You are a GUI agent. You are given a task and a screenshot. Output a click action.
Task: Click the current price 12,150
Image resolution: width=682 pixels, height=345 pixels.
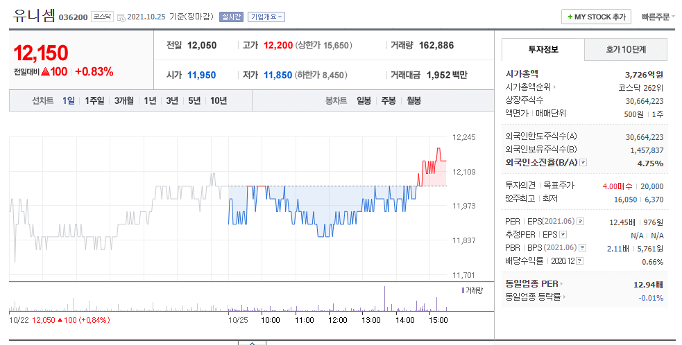(x=41, y=53)
